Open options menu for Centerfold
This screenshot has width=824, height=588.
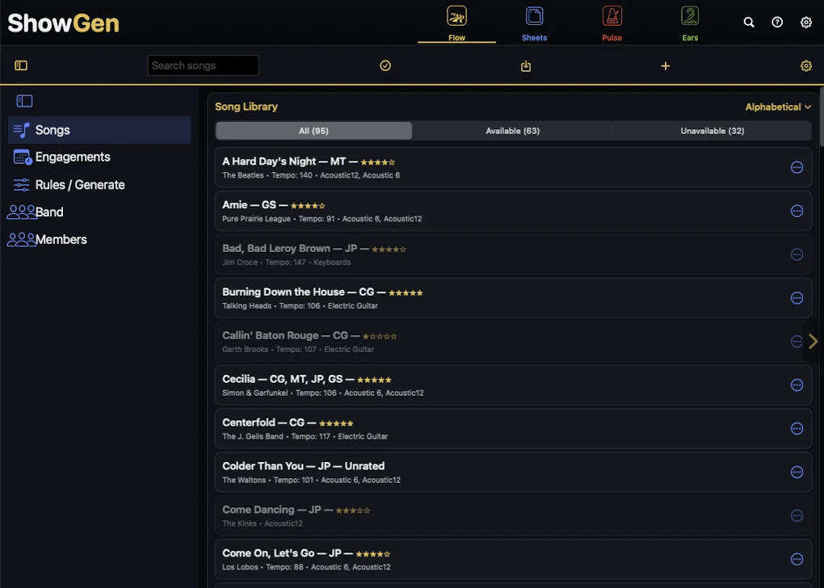[797, 429]
